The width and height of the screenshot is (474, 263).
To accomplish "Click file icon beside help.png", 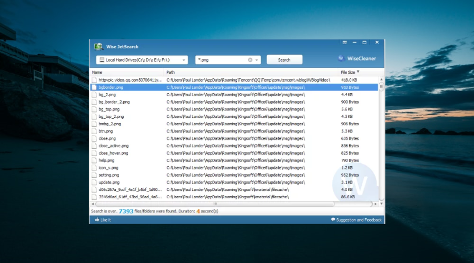I will click(94, 160).
